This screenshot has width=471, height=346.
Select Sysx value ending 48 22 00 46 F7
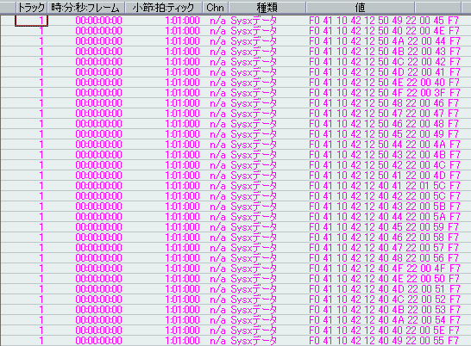click(x=384, y=103)
